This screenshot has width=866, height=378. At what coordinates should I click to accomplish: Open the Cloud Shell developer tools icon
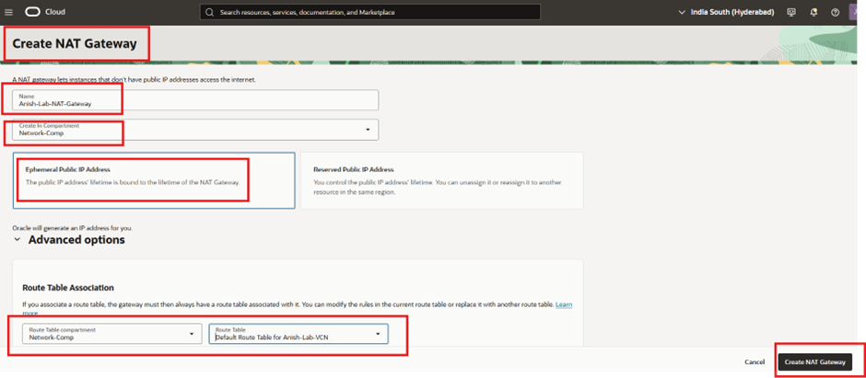(791, 12)
